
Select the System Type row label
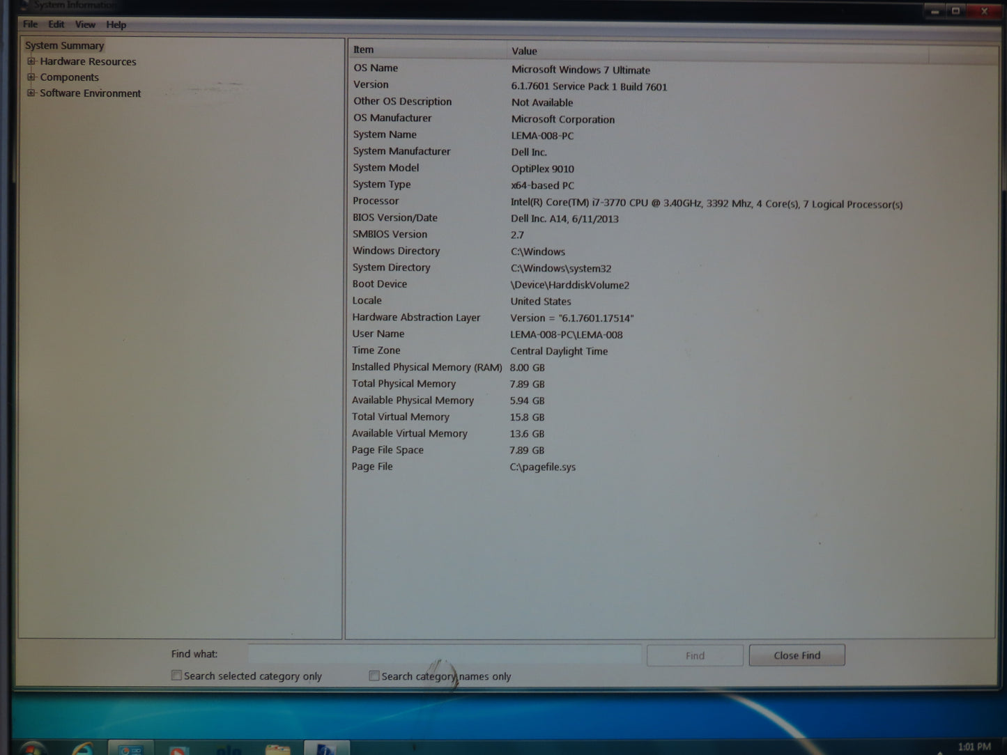click(x=381, y=185)
